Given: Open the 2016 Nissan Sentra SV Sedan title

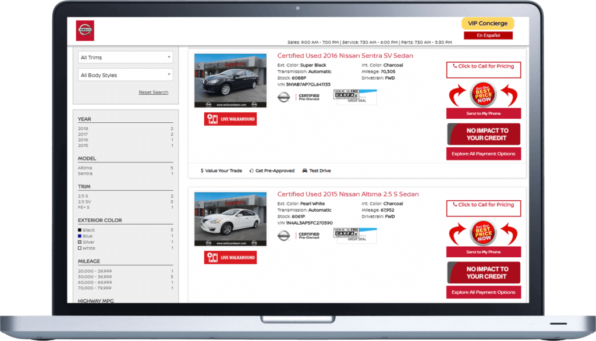Looking at the screenshot, I should click(x=345, y=55).
